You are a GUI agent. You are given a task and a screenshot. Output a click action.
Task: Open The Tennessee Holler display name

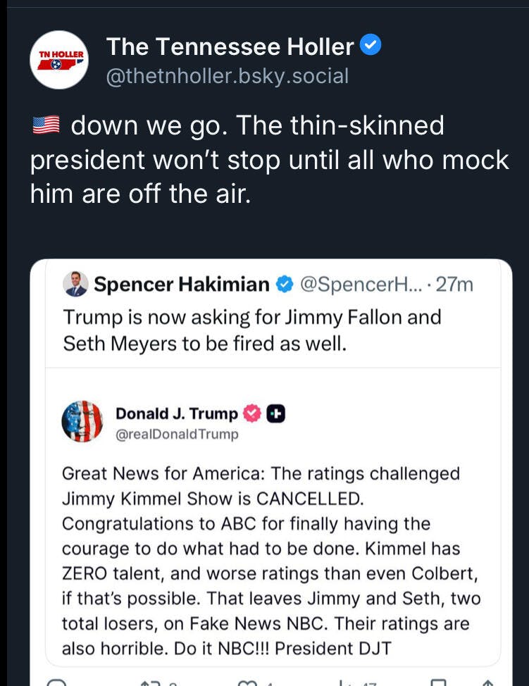click(230, 46)
